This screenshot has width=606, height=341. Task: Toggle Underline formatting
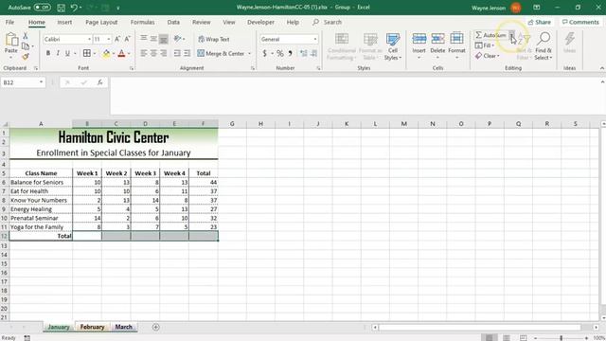tap(67, 53)
